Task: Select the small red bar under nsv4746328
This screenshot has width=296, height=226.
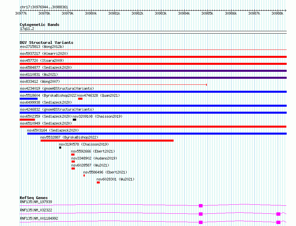Action: click(x=80, y=99)
